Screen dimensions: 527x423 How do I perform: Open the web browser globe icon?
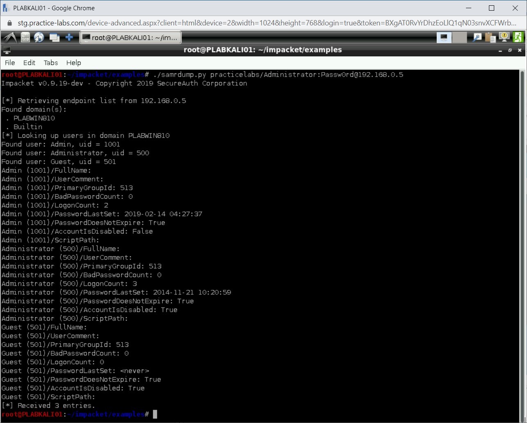tap(39, 38)
